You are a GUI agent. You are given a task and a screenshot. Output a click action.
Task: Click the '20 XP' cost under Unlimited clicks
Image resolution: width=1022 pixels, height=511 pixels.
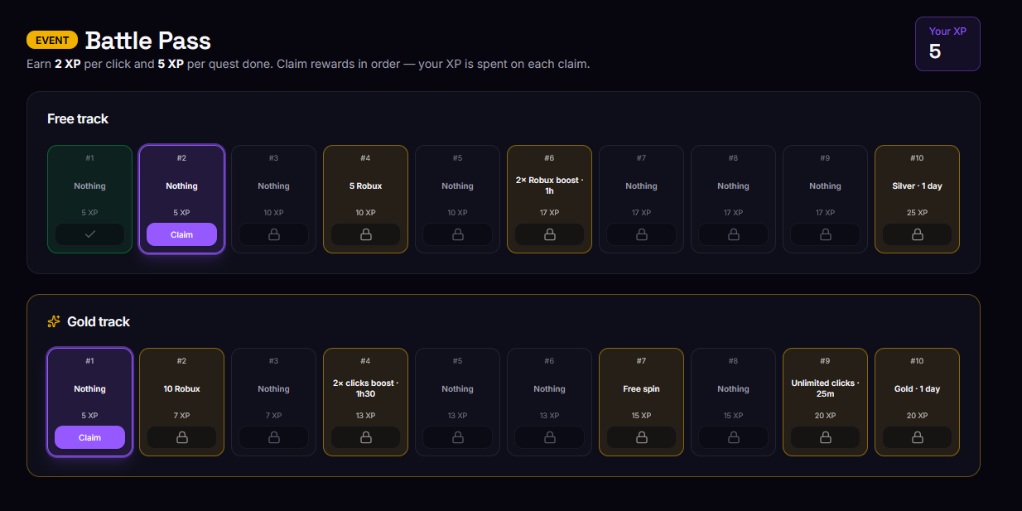click(825, 416)
